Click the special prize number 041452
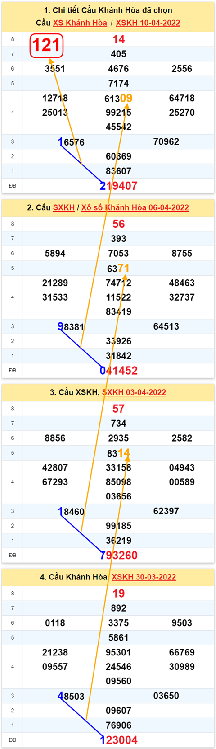 pyautogui.click(x=119, y=371)
